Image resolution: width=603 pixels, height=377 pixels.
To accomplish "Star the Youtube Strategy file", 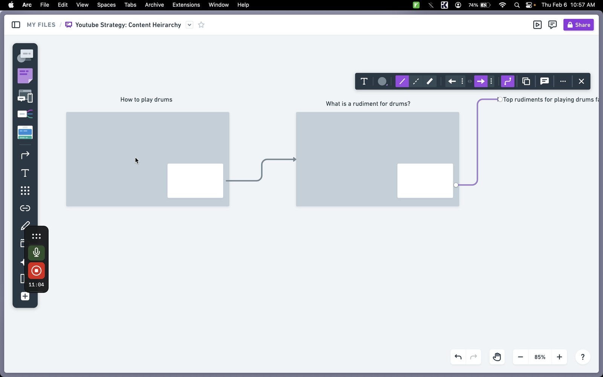I will point(201,25).
